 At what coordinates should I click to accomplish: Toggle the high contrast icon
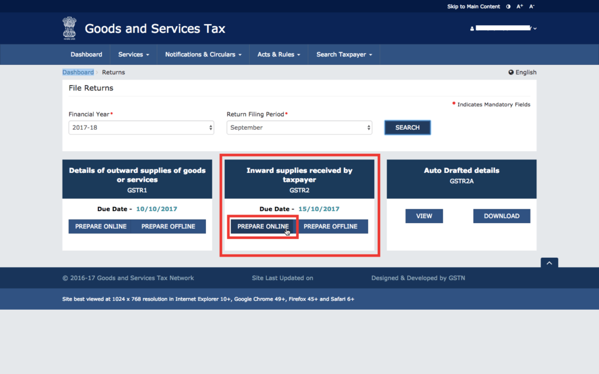508,6
